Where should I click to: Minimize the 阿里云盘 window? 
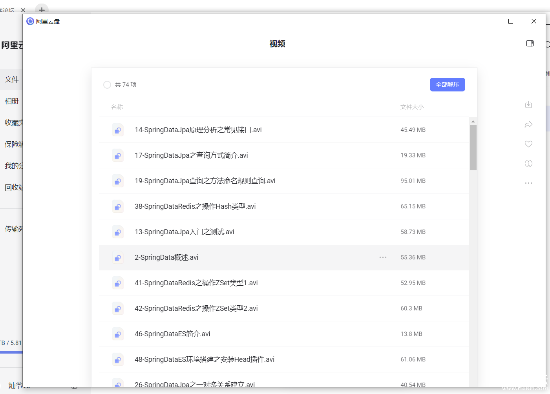coord(488,21)
